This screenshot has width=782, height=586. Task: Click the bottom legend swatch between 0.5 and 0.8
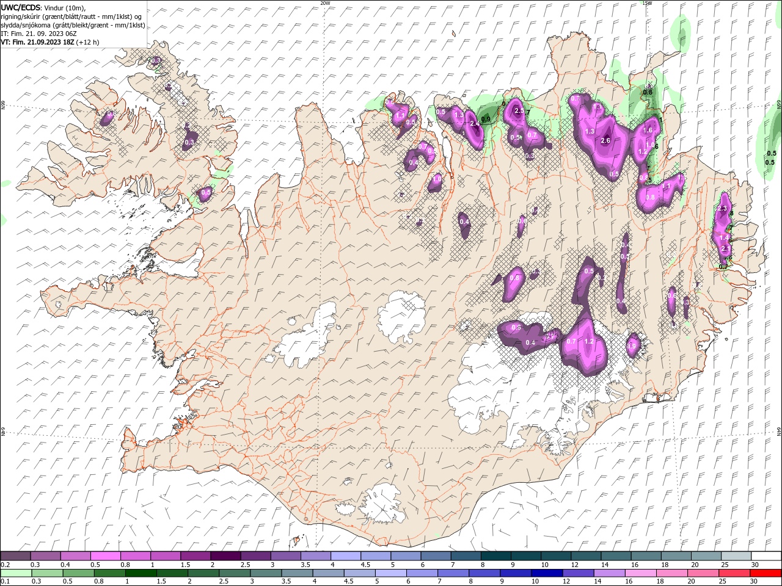pos(79,573)
